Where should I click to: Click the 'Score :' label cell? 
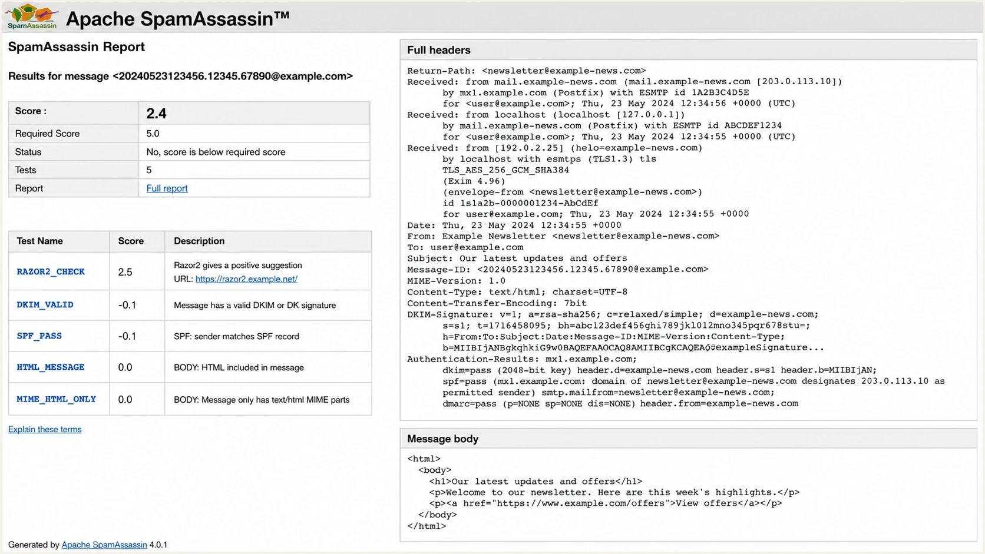point(74,112)
